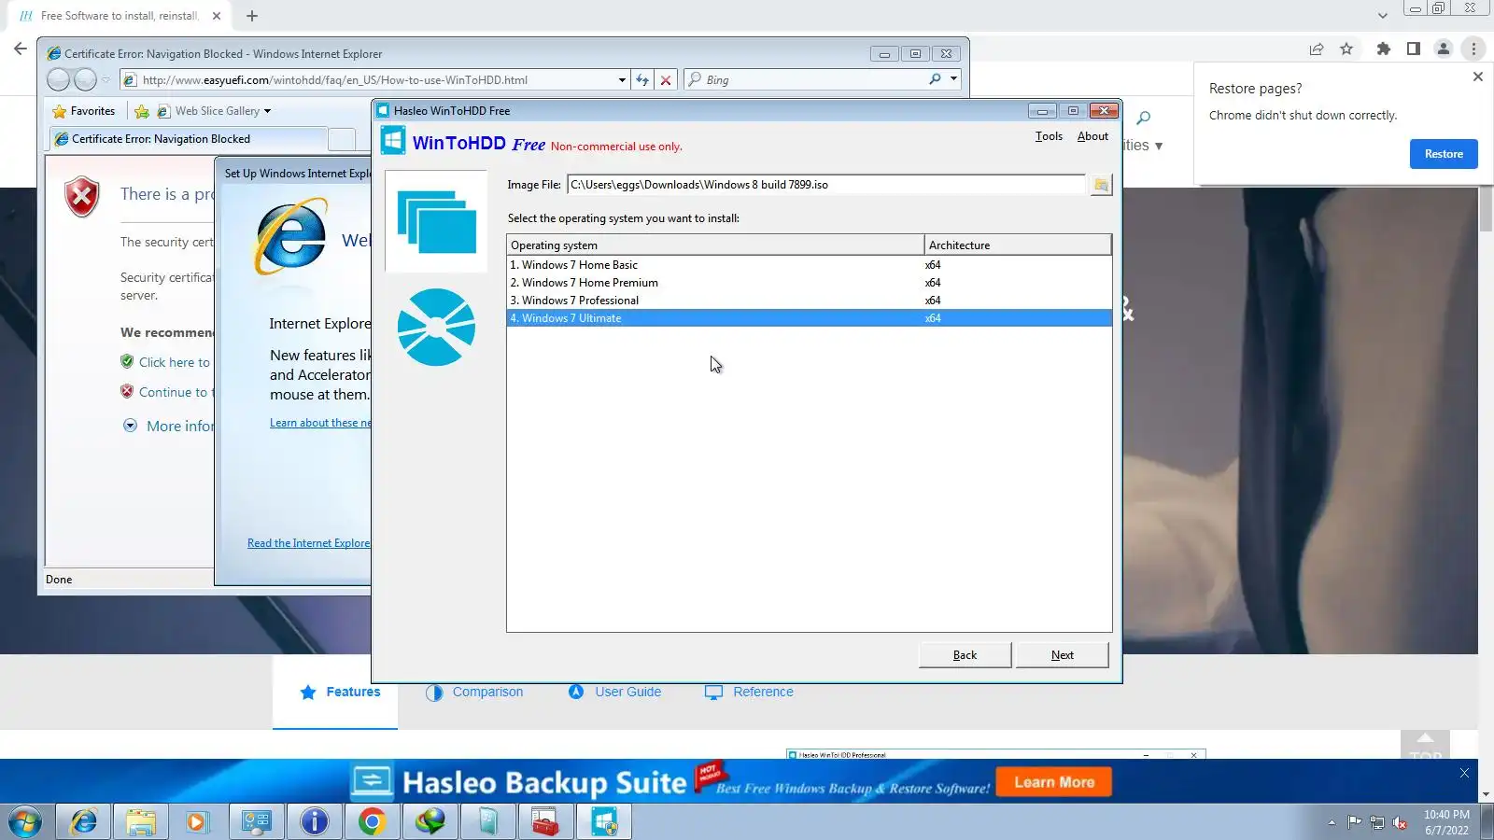
Task: Open IE recent pages dropdown arrow
Action: point(106,80)
